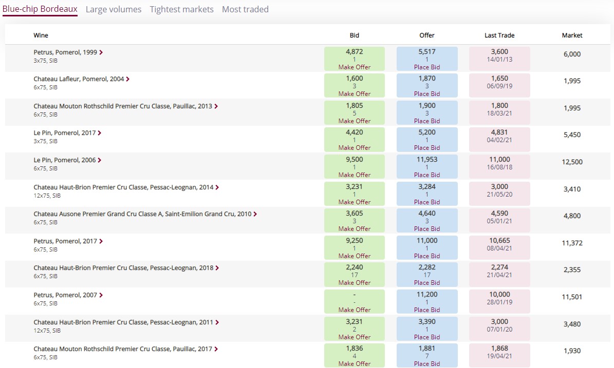Viewport: 614px width, 368px height.
Task: Make Offer on Lafleur 2004 bid 1,600
Action: [x=355, y=94]
